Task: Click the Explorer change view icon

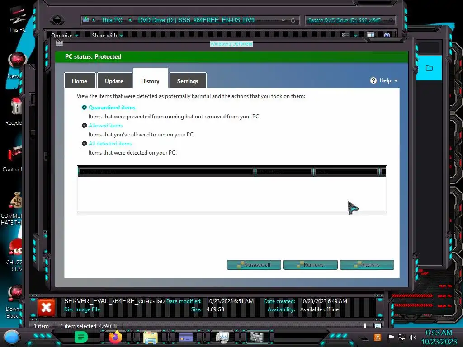Action: [x=345, y=35]
